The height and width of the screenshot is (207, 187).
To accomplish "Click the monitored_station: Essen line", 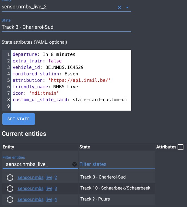I will [x=45, y=74].
